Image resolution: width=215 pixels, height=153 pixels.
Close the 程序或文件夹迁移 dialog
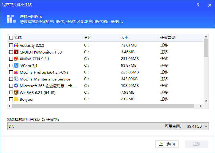[x=210, y=5]
